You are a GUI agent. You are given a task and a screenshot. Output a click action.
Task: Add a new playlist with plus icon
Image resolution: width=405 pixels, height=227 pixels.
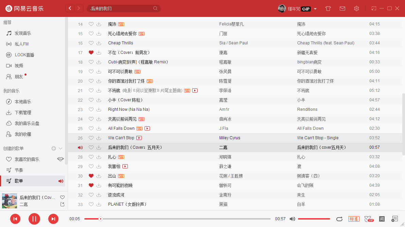point(54,148)
